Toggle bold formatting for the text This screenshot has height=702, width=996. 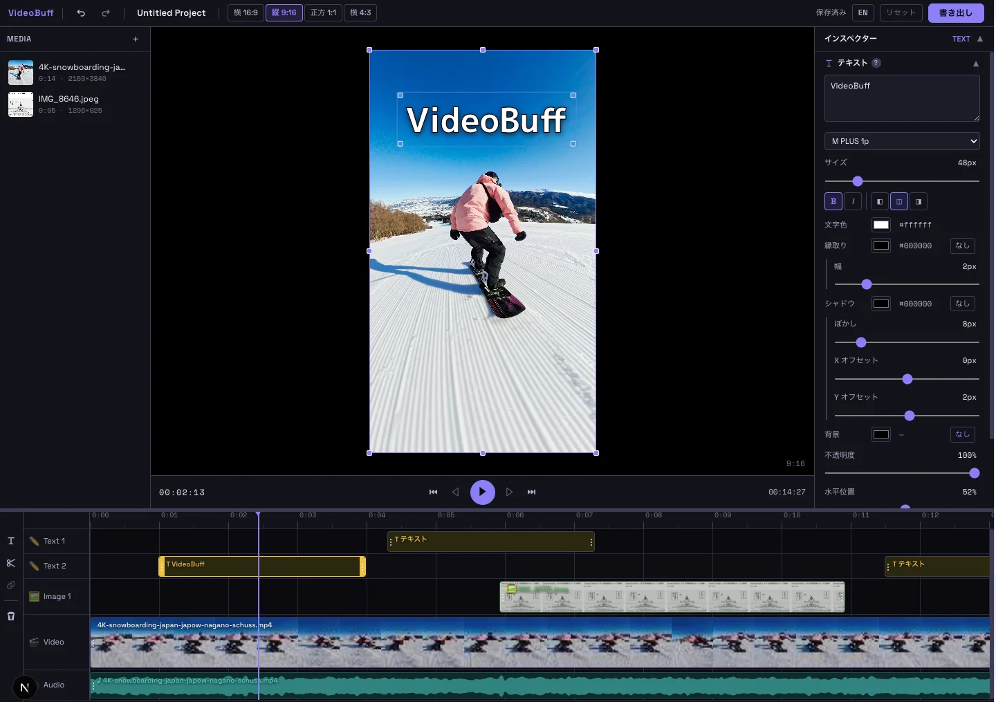(x=833, y=201)
